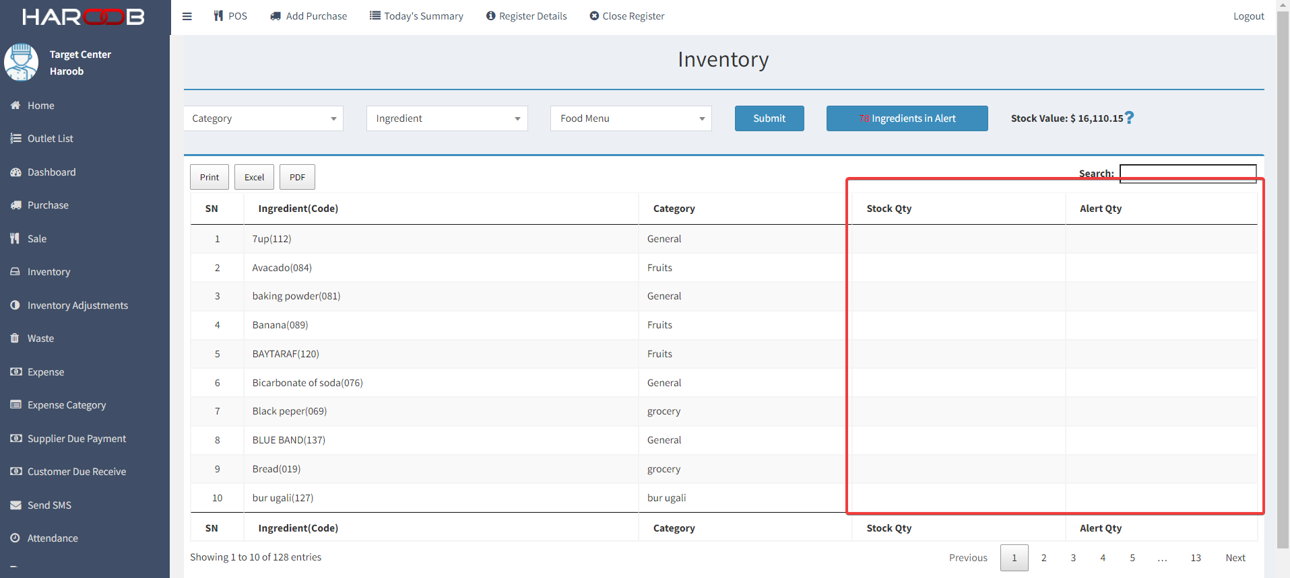The width and height of the screenshot is (1290, 578).
Task: Open the Category dropdown filter
Action: pos(263,118)
